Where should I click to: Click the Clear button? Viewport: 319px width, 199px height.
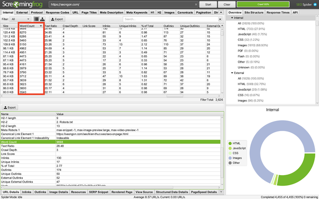(227, 4)
